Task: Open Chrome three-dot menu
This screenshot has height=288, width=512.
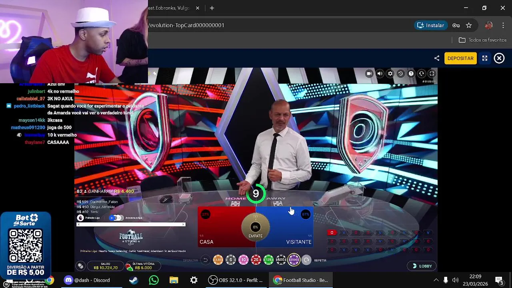Action: click(503, 25)
